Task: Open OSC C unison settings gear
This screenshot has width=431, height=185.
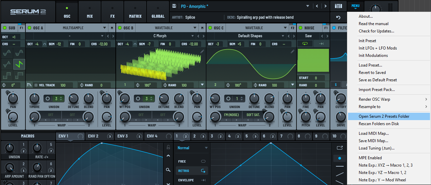Action: pyautogui.click(x=229, y=99)
